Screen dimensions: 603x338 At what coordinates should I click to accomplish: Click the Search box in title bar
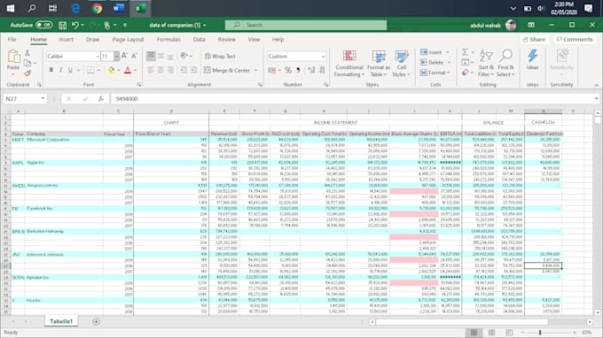coord(306,25)
